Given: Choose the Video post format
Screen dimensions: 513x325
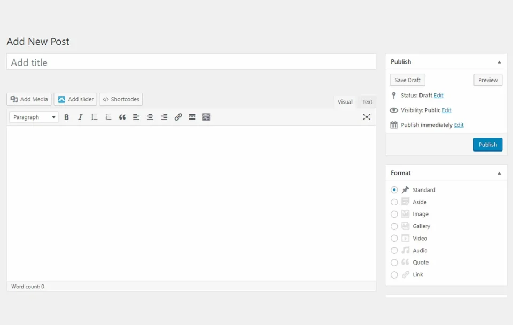Looking at the screenshot, I should coord(394,239).
